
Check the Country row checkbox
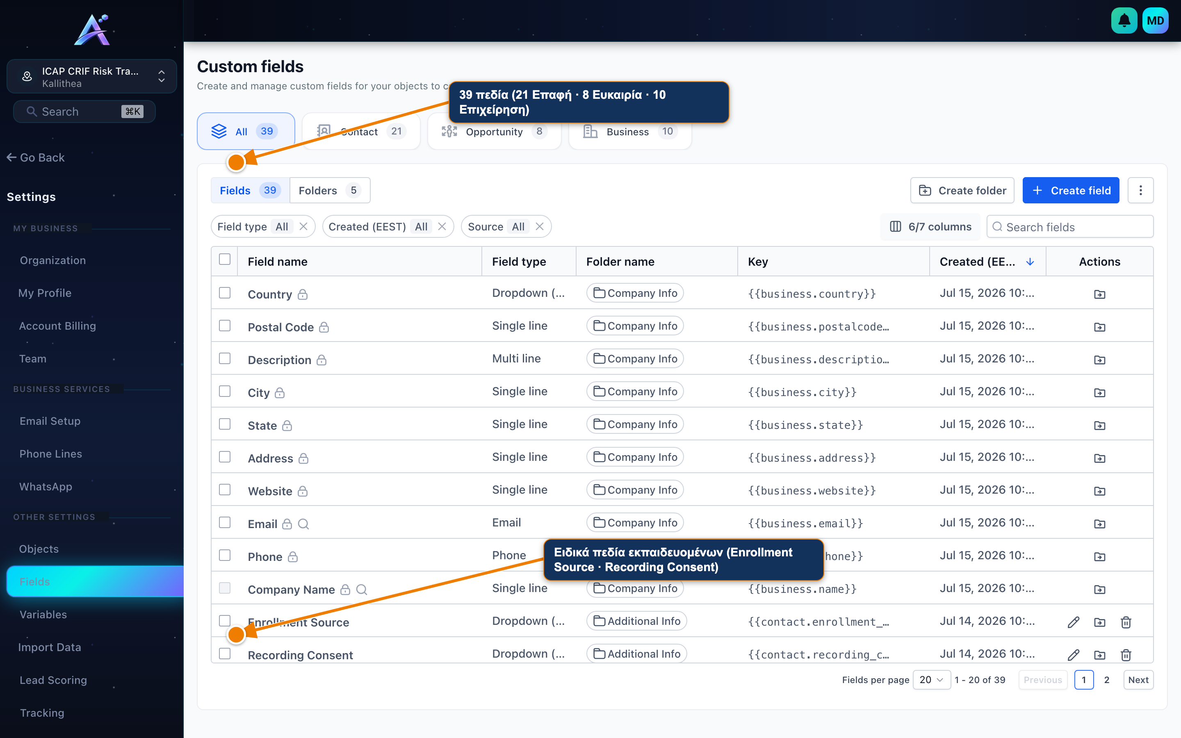click(x=224, y=293)
